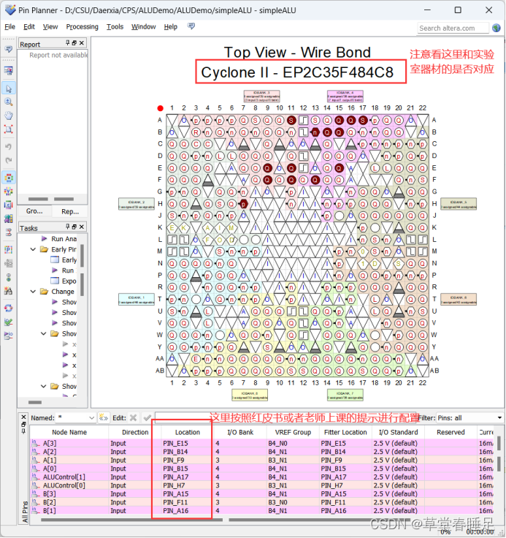Close the All Pins panel
The width and height of the screenshot is (506, 538).
pyautogui.click(x=23, y=417)
